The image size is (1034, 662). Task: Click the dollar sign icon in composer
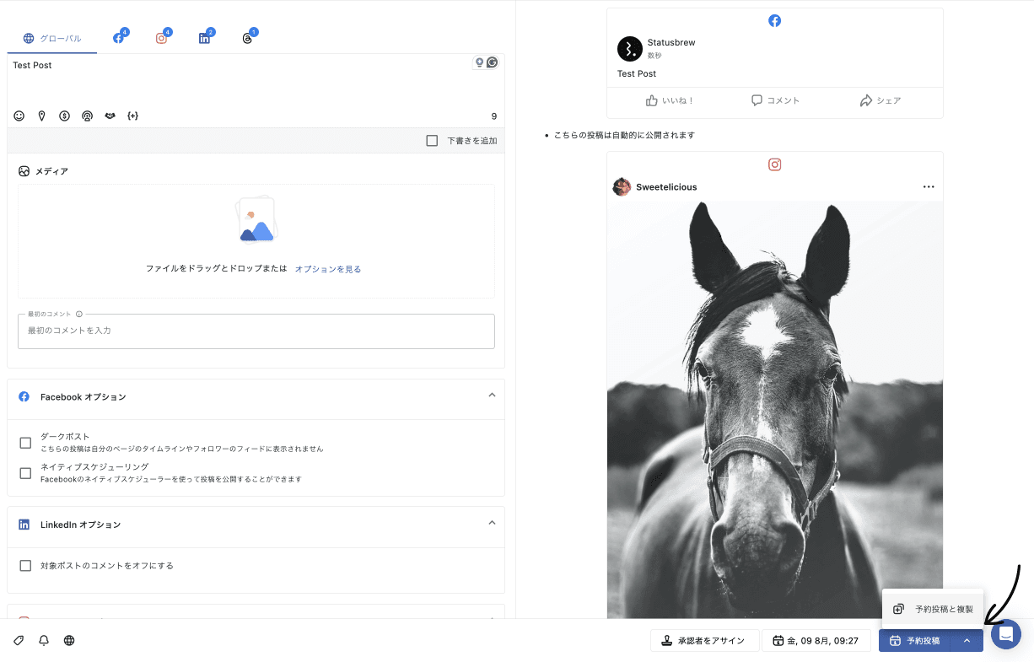click(64, 116)
